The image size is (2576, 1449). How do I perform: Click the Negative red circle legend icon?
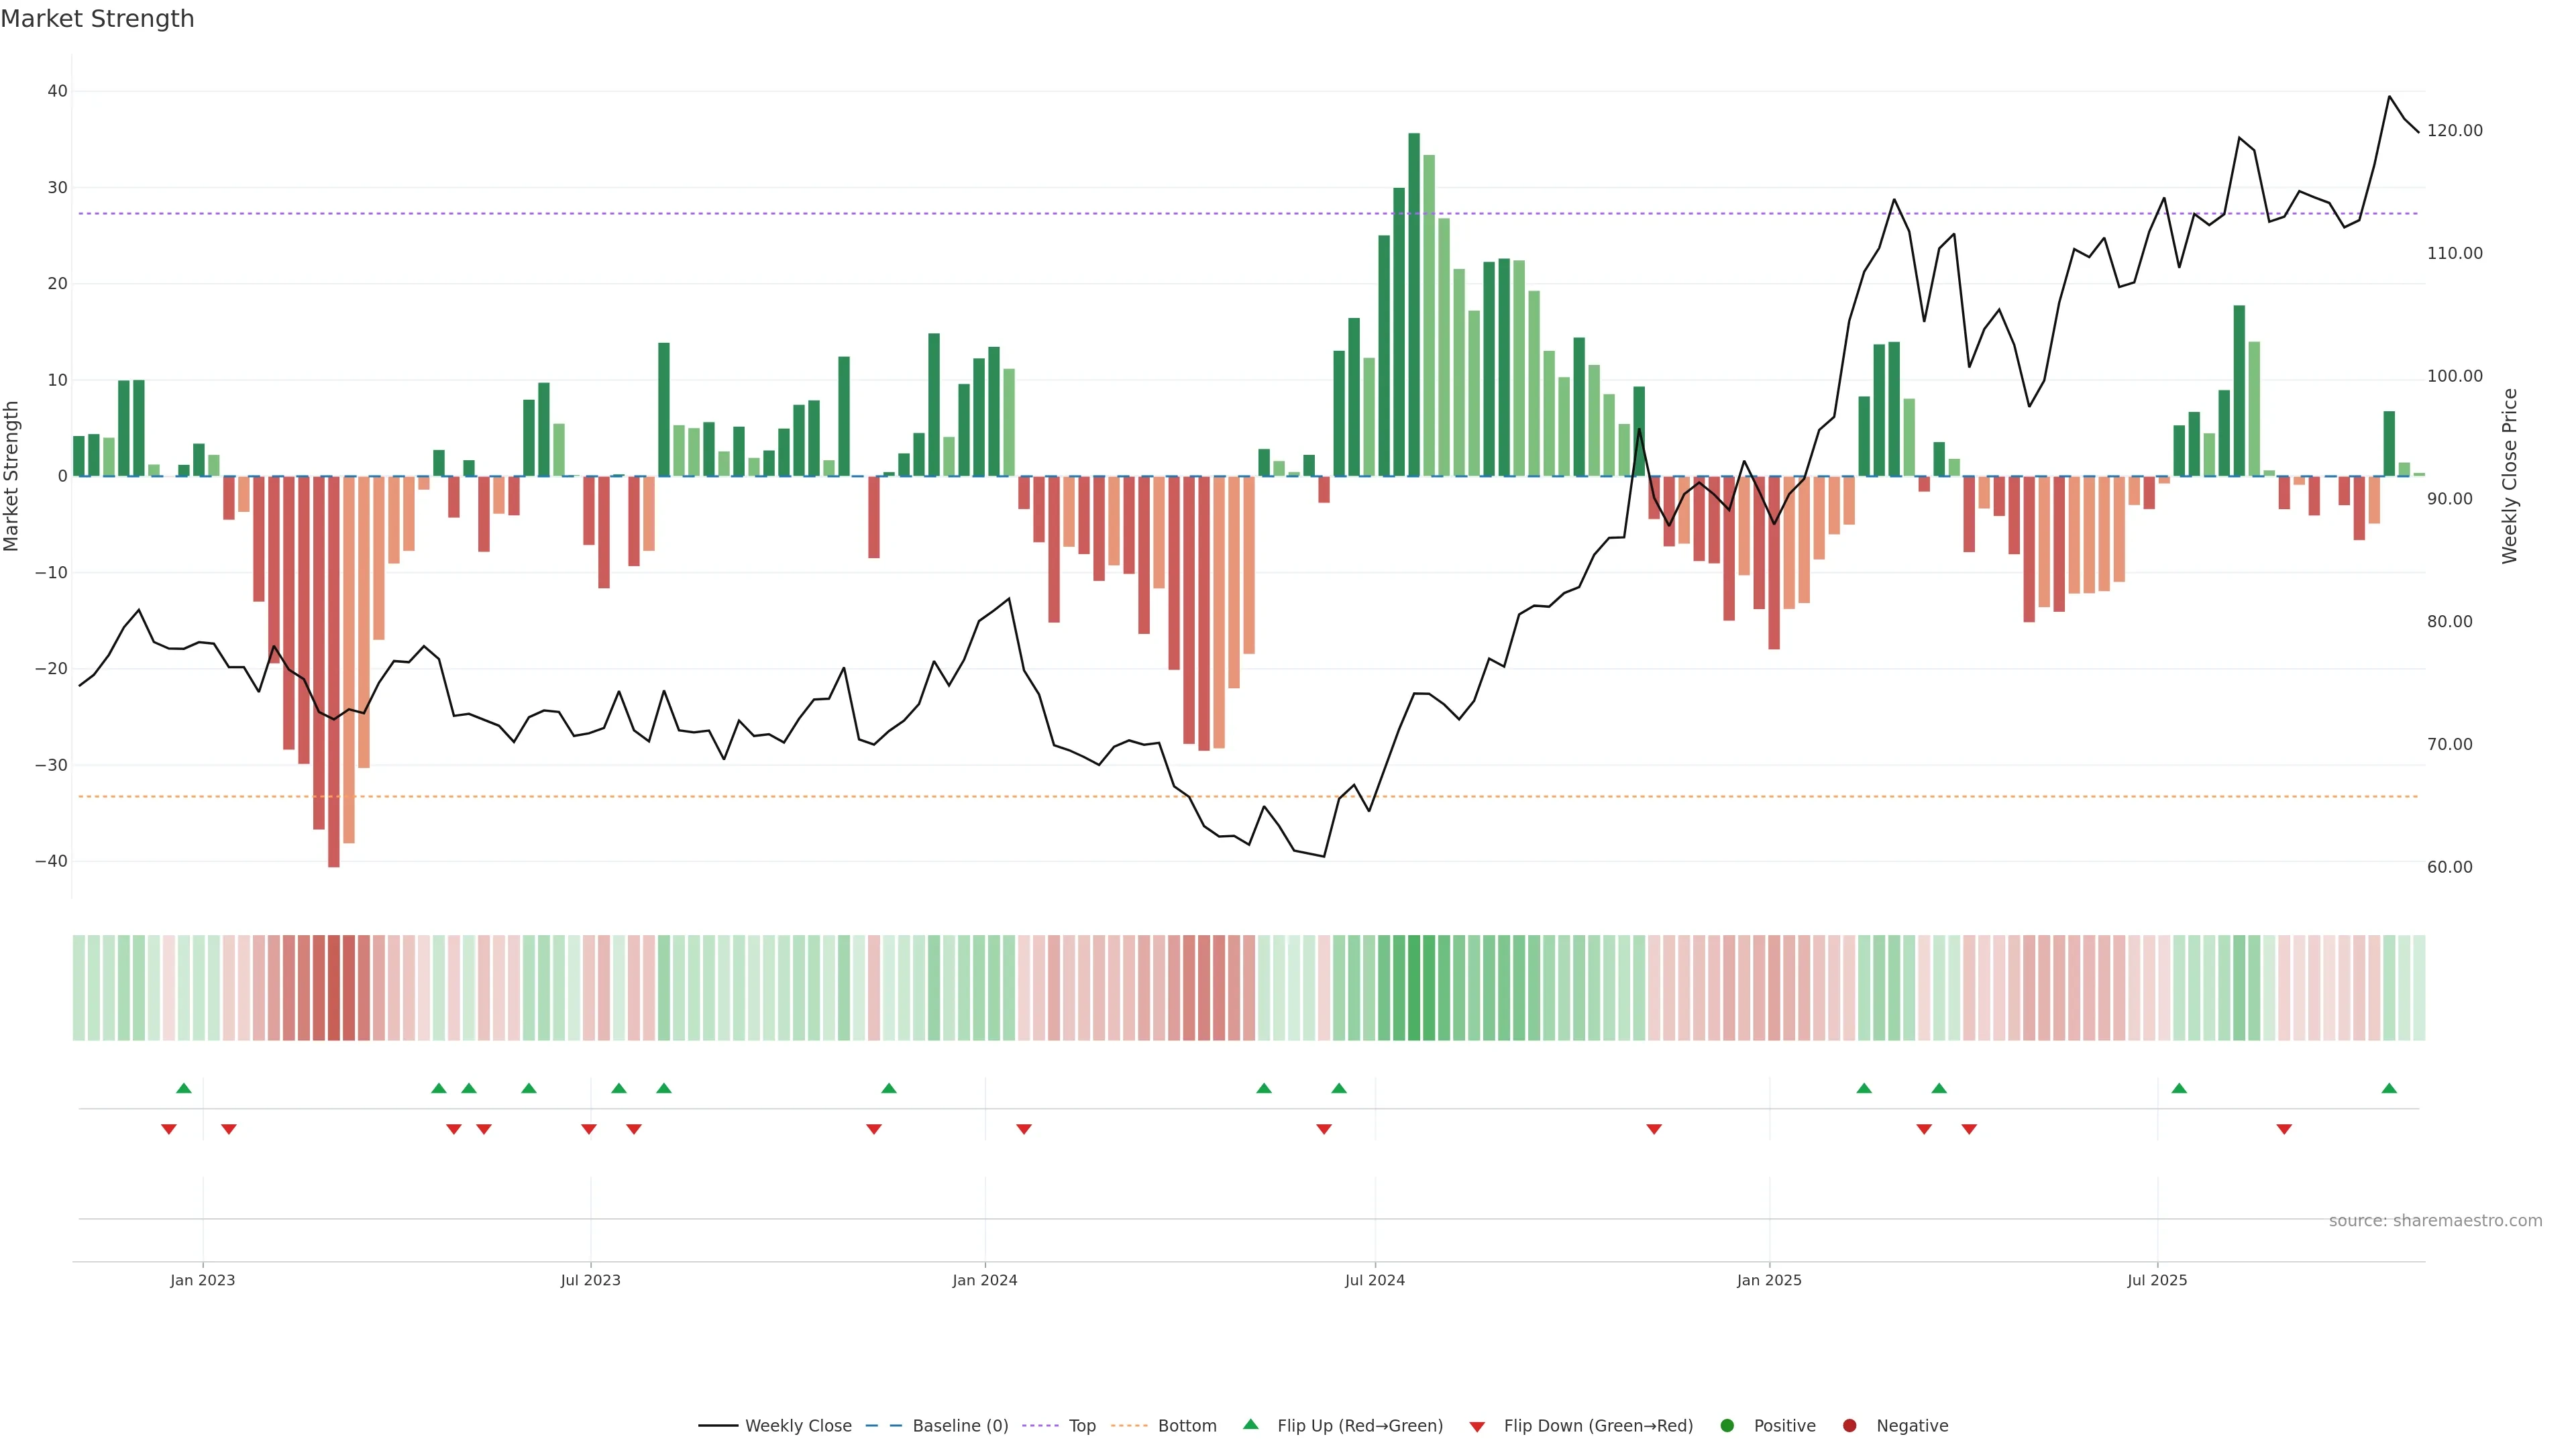click(x=1849, y=1425)
